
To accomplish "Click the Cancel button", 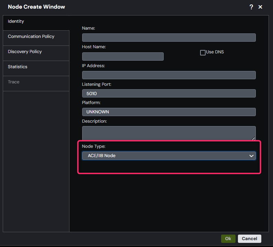I will click(x=249, y=239).
